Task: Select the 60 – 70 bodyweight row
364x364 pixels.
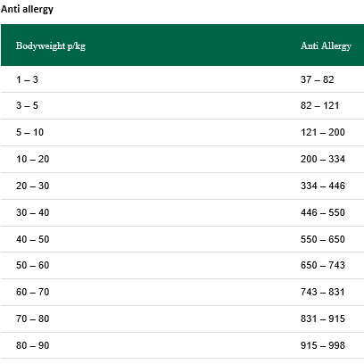Action: [x=182, y=292]
